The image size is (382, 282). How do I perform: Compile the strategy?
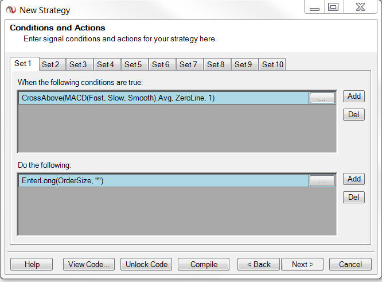[204, 264]
